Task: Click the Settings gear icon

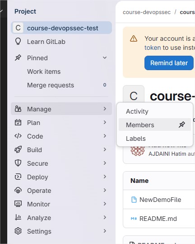Action: coord(18,231)
